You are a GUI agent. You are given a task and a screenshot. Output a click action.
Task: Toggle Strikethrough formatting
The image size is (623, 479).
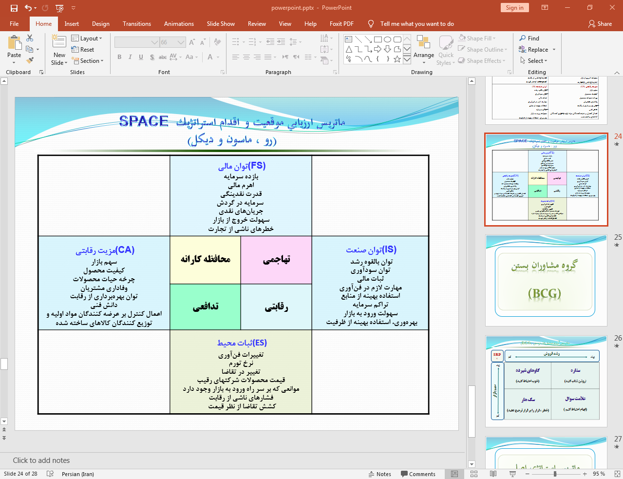tap(163, 57)
